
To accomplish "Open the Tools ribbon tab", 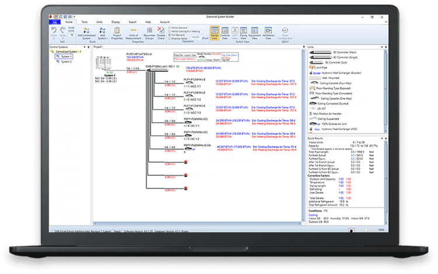I will click(x=85, y=20).
